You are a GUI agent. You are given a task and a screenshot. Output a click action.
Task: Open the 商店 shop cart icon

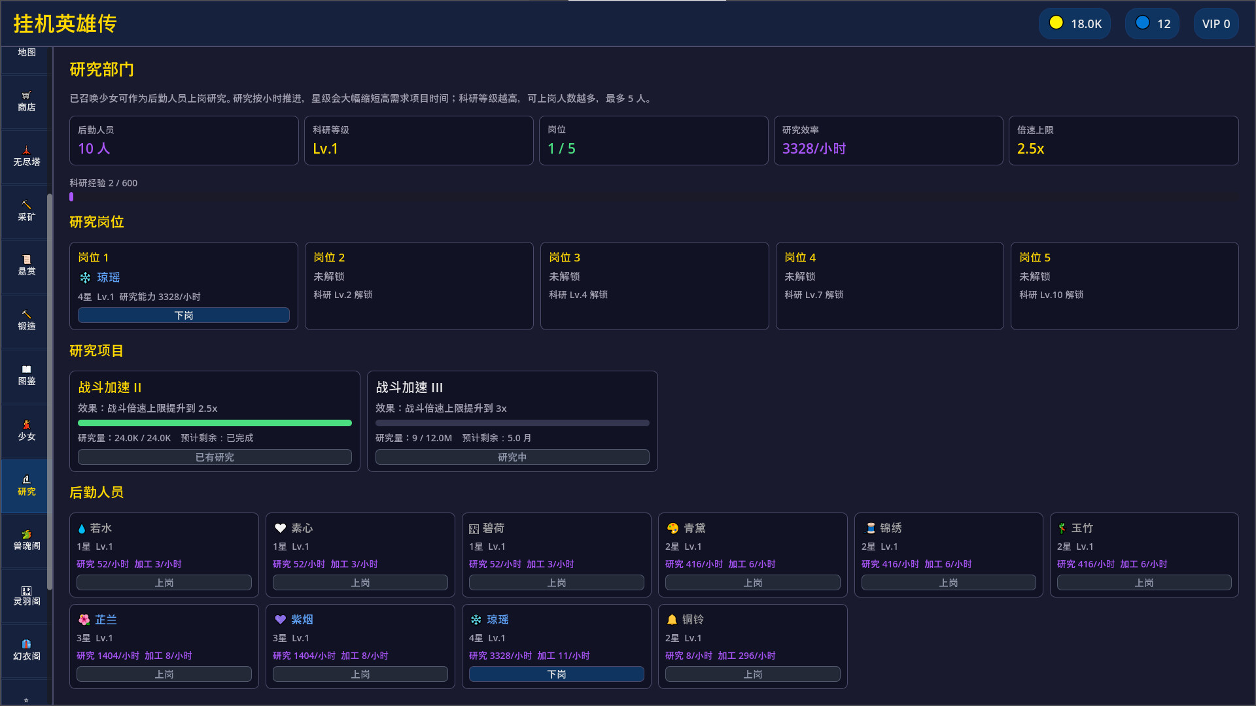26,95
